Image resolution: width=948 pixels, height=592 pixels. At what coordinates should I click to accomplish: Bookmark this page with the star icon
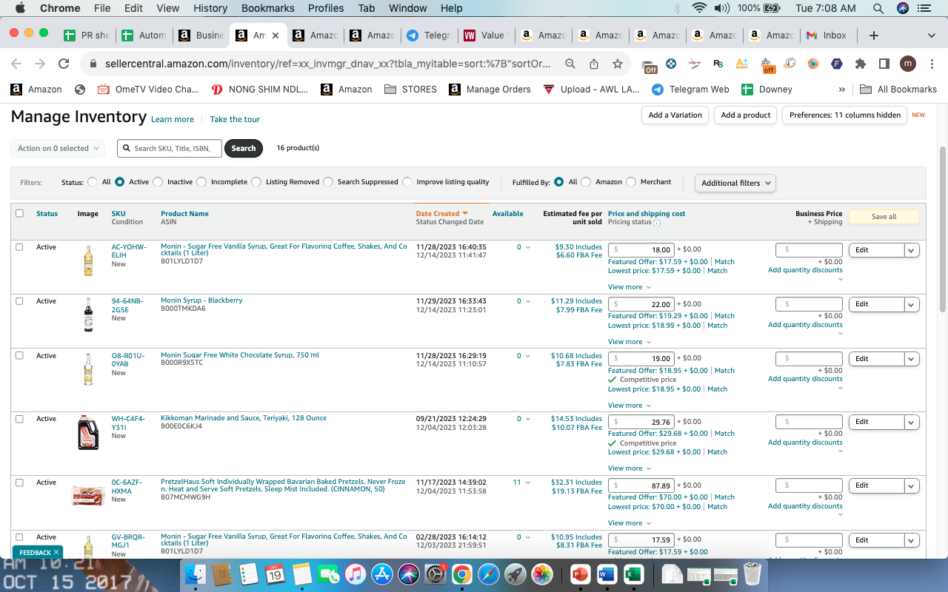coord(618,64)
